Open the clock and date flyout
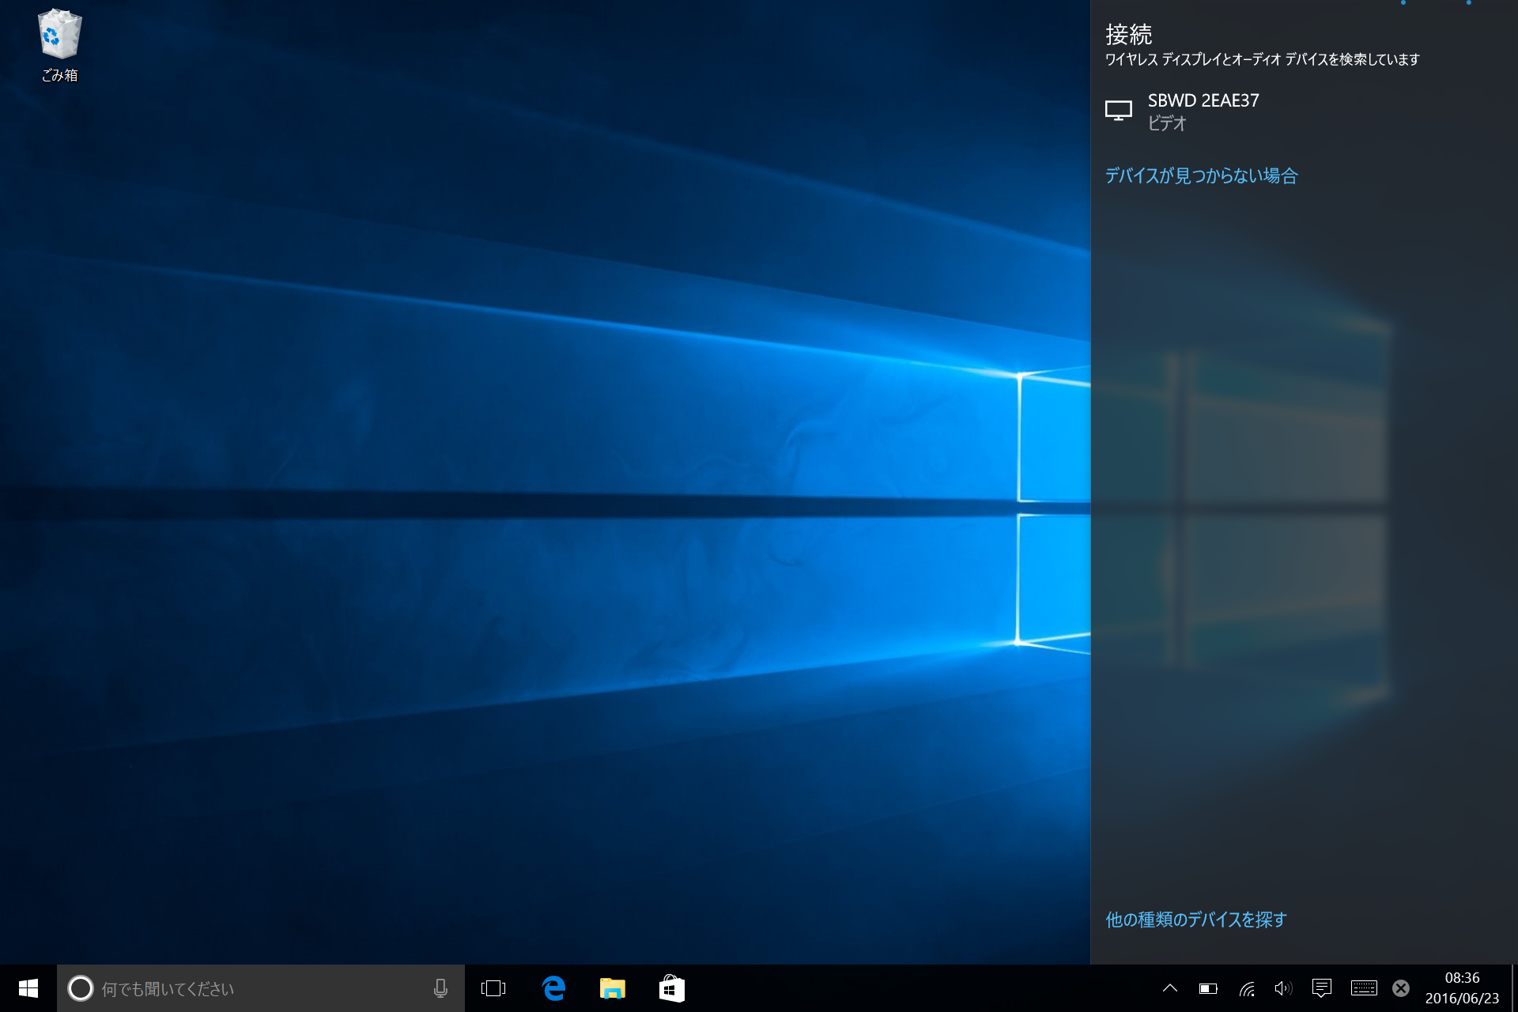The image size is (1518, 1012). (1462, 988)
